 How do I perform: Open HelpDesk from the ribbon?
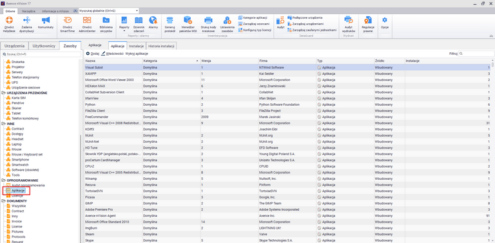(x=9, y=24)
